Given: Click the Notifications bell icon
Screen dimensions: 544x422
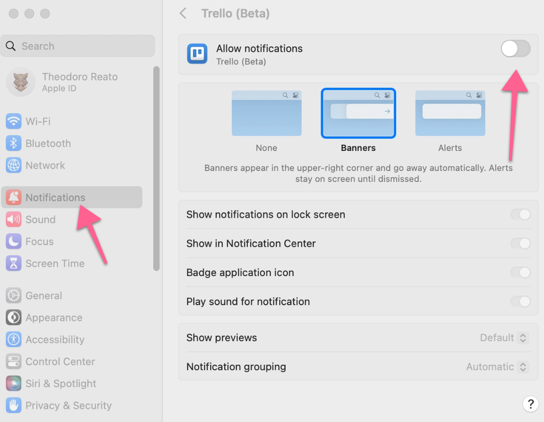Looking at the screenshot, I should (14, 197).
